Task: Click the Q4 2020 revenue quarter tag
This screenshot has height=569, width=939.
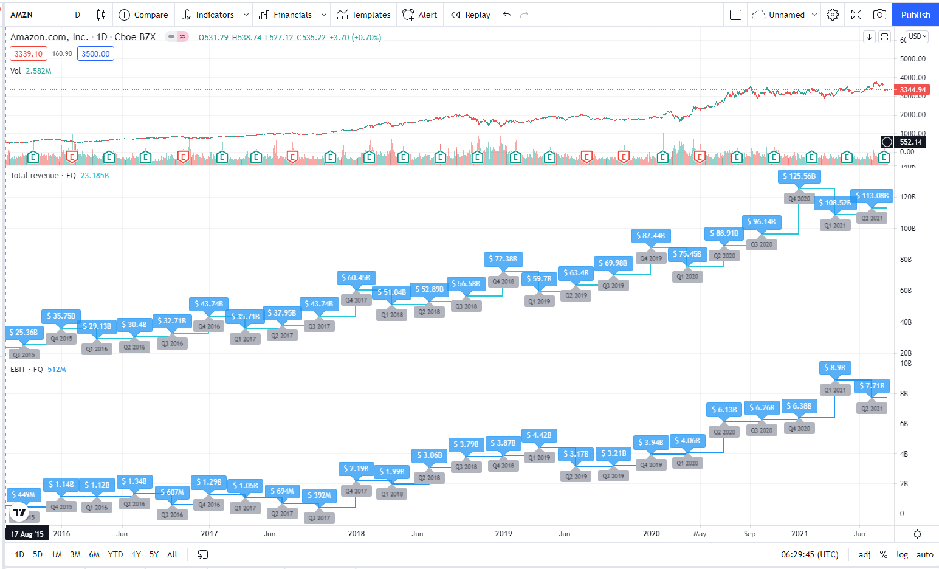Action: [x=799, y=199]
